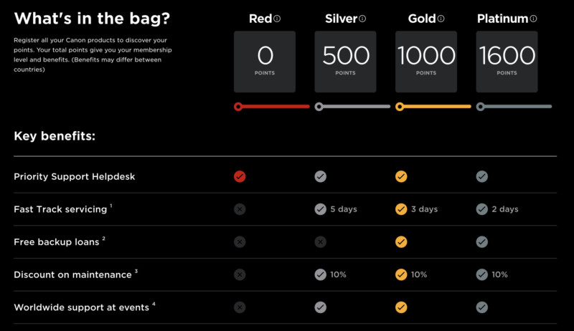Screen dimensions: 574x331
Task: Click Gold checkmark for Worldwide support at events
Action: pyautogui.click(x=401, y=307)
